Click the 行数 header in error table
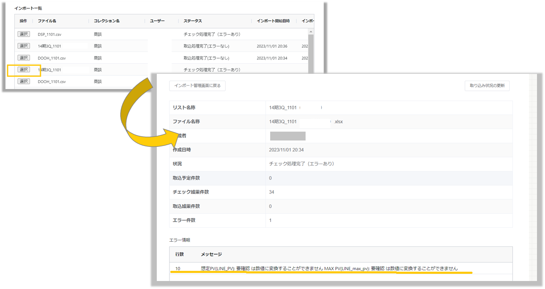Screen dimensions: 545x289 180,254
